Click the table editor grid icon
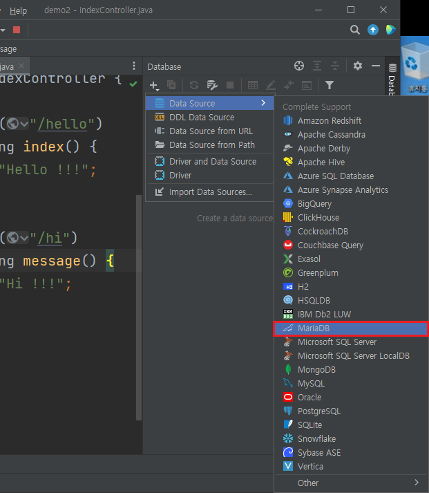429x493 pixels. click(253, 85)
